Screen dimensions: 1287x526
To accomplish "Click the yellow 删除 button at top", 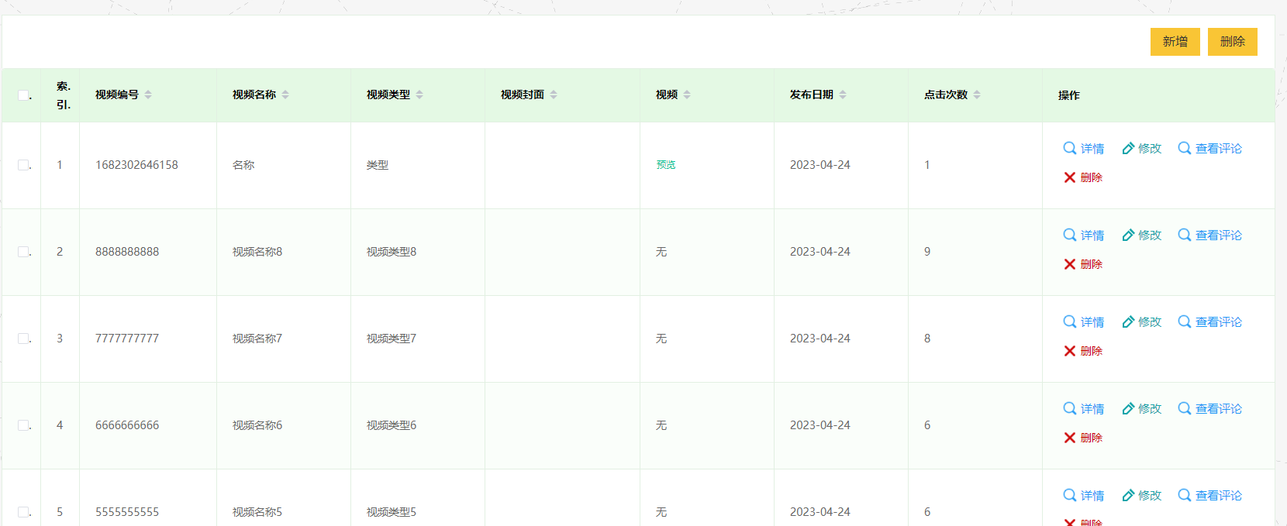I will point(1232,42).
